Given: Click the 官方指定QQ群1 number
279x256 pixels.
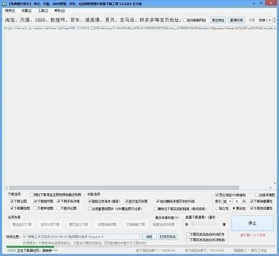Looking at the screenshot, I should click(168, 251).
